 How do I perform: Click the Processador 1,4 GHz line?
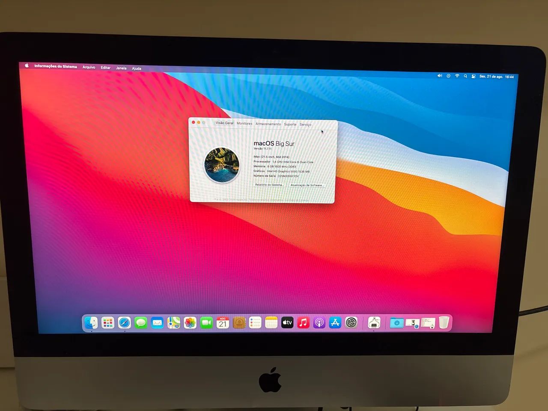(x=283, y=162)
